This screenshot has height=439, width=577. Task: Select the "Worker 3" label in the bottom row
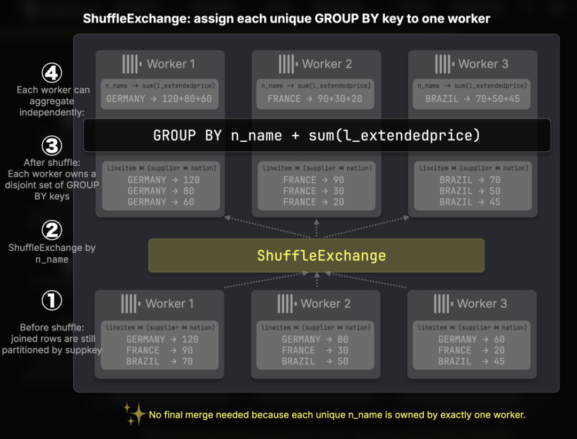482,304
